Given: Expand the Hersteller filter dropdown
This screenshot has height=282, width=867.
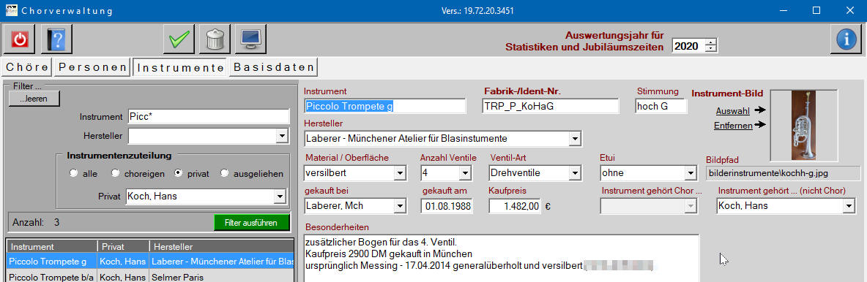Looking at the screenshot, I should click(282, 136).
